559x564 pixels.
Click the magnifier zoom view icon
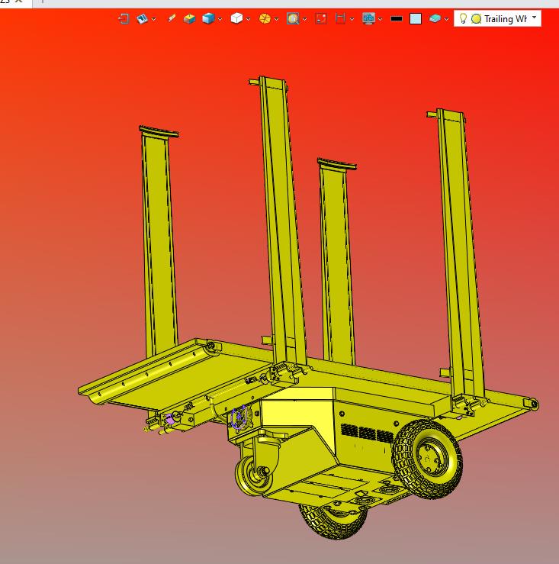point(293,18)
